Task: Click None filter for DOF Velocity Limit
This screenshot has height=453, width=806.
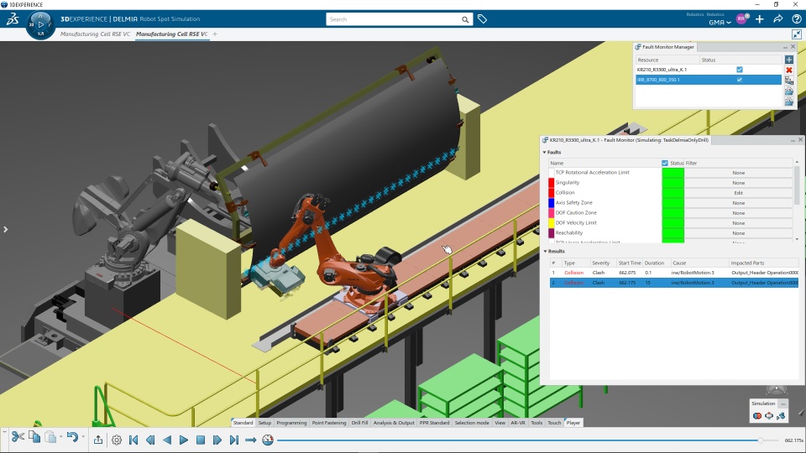Action: [738, 223]
